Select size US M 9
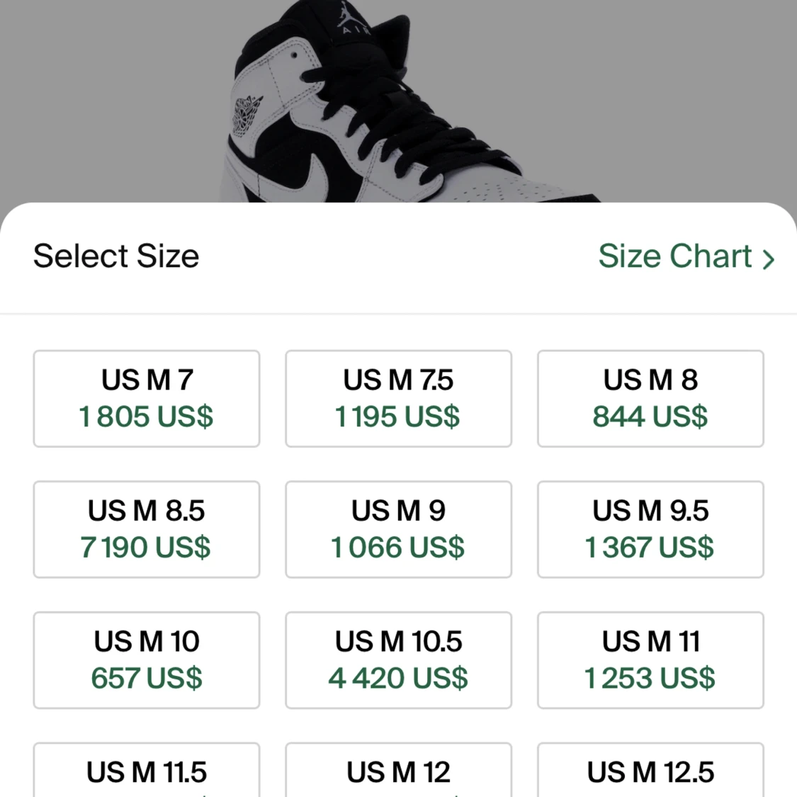The width and height of the screenshot is (797, 797). (x=398, y=529)
